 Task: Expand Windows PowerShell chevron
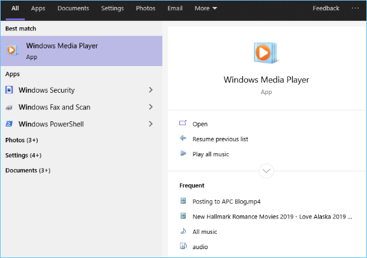151,124
